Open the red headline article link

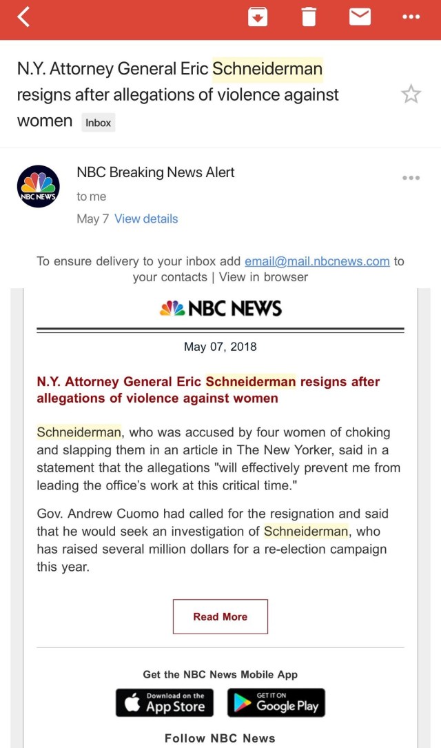(x=208, y=390)
